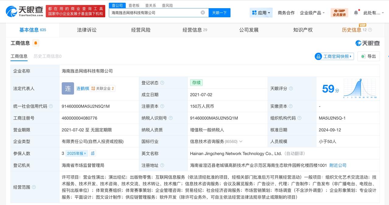Open insured-count trend chart icon

(93, 153)
